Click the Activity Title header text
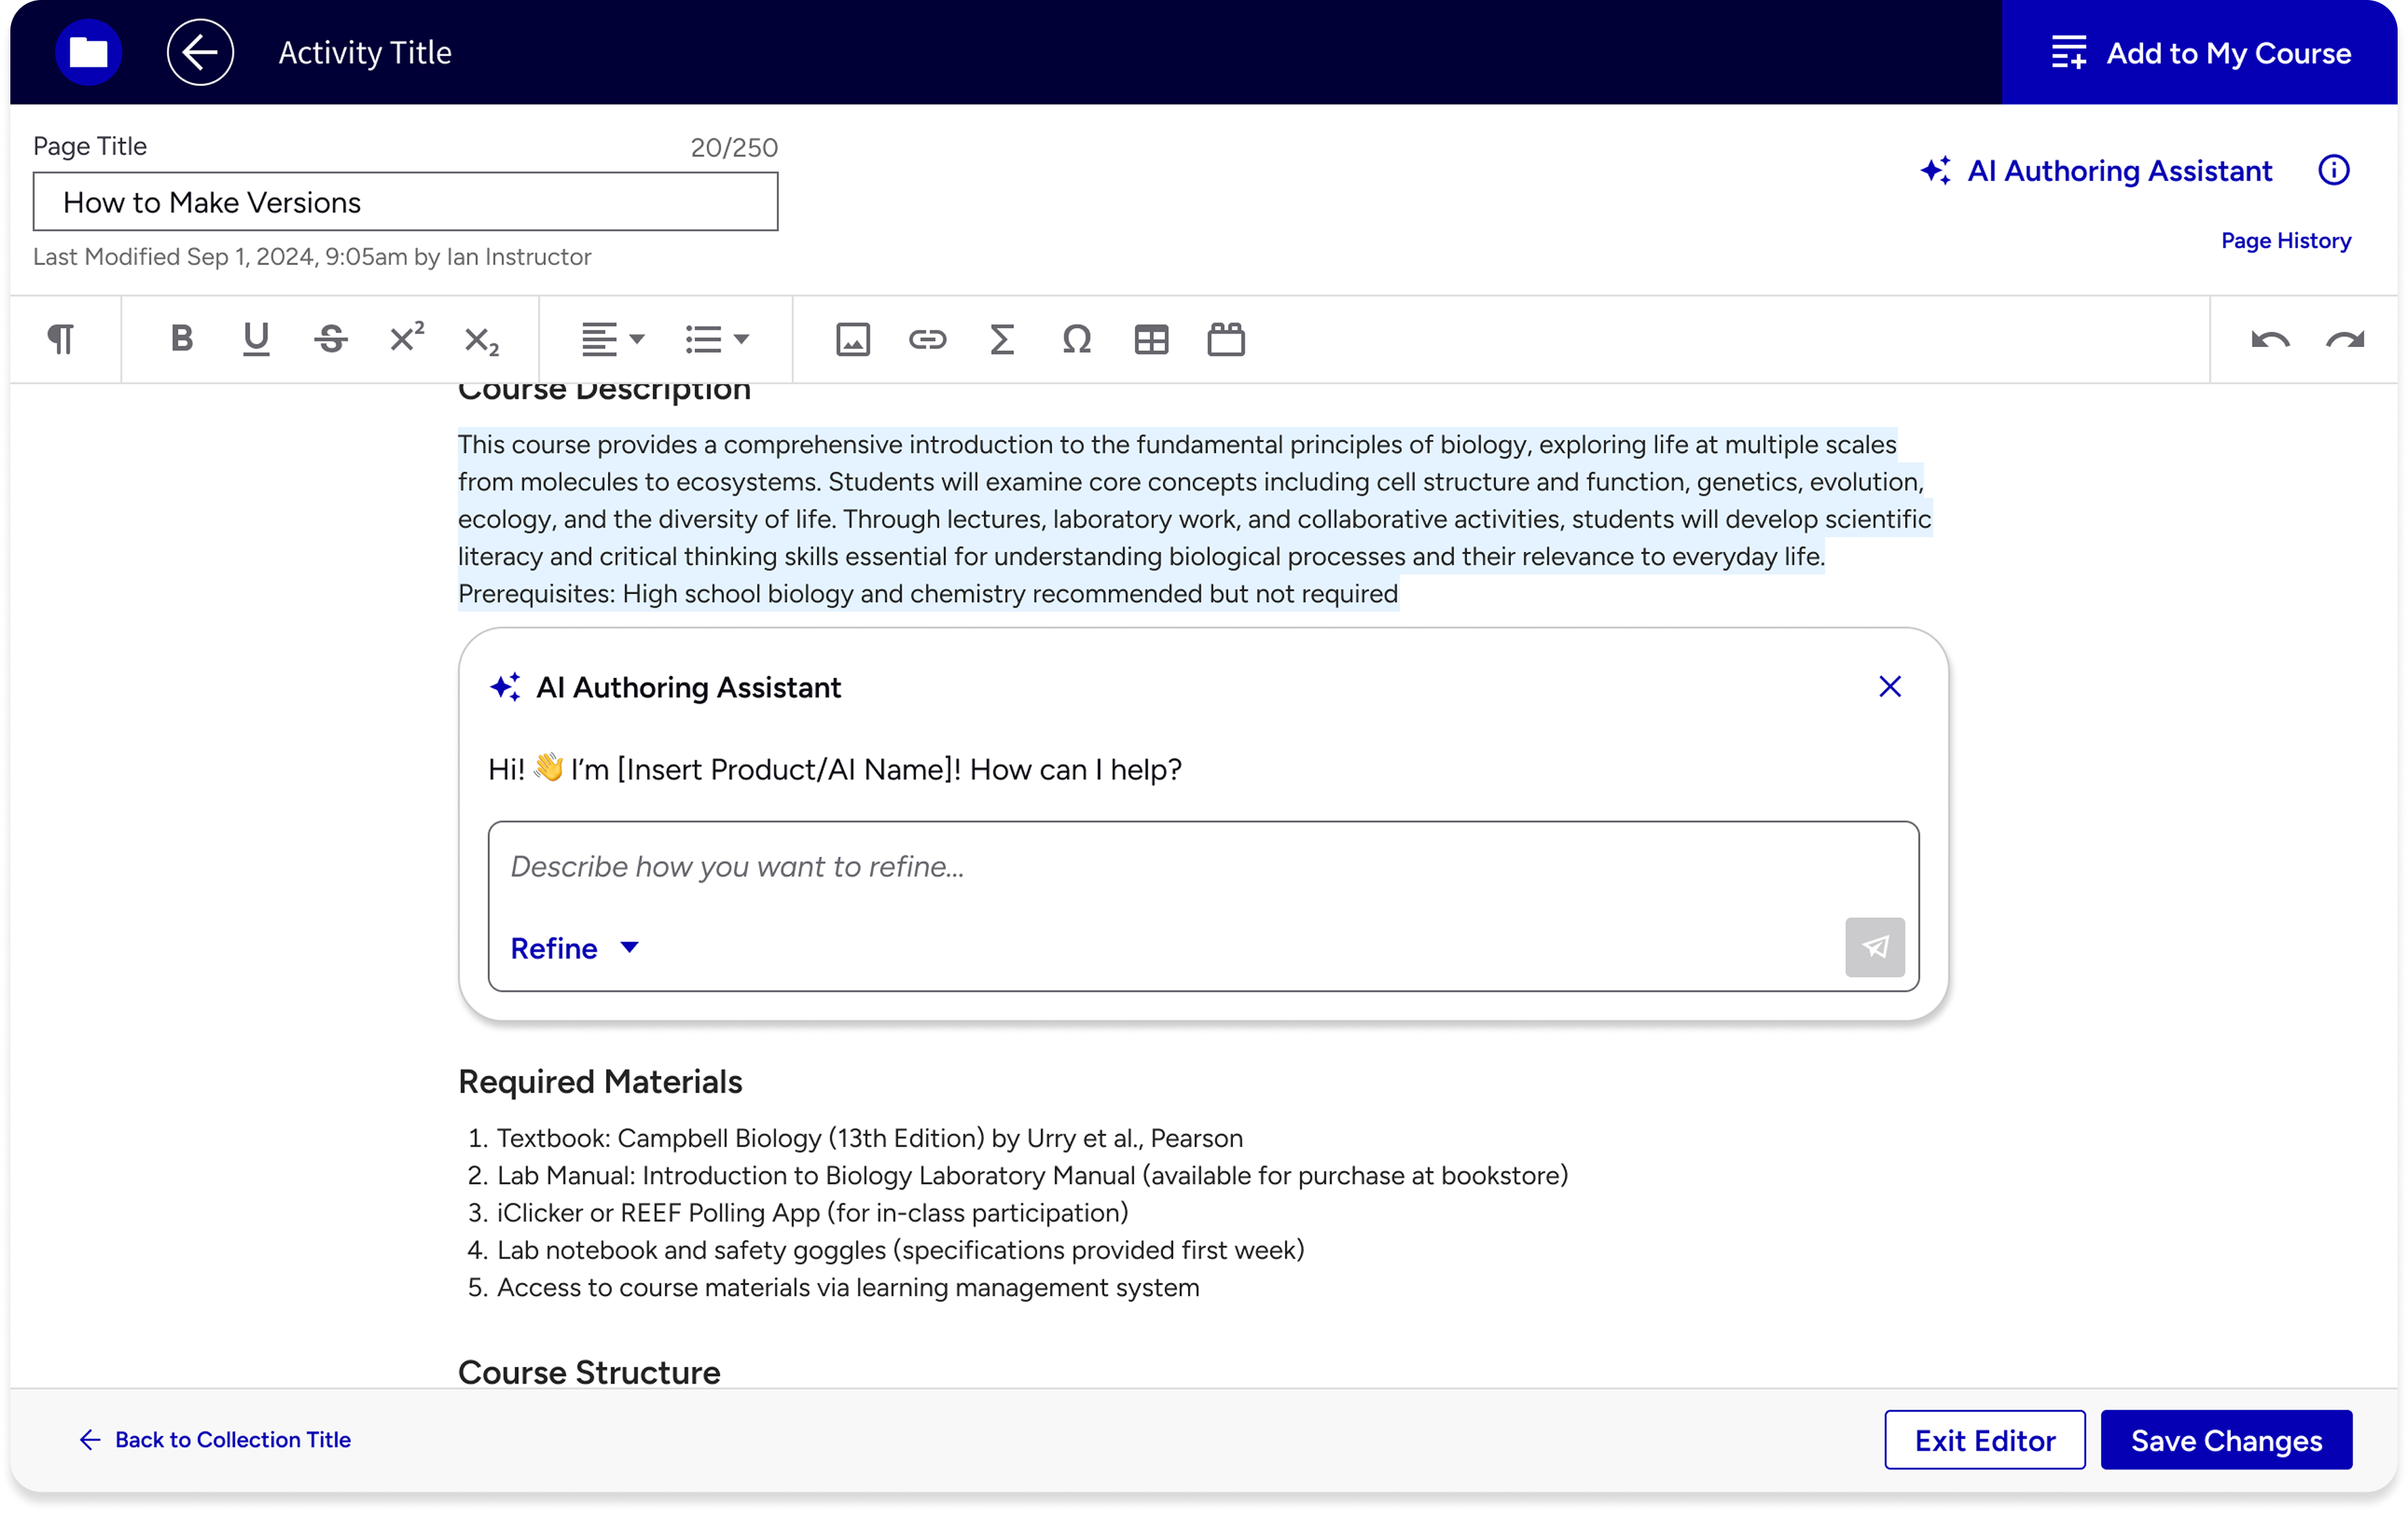 [365, 52]
